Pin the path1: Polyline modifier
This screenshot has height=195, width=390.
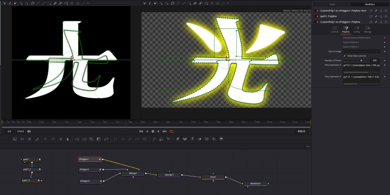[376, 16]
